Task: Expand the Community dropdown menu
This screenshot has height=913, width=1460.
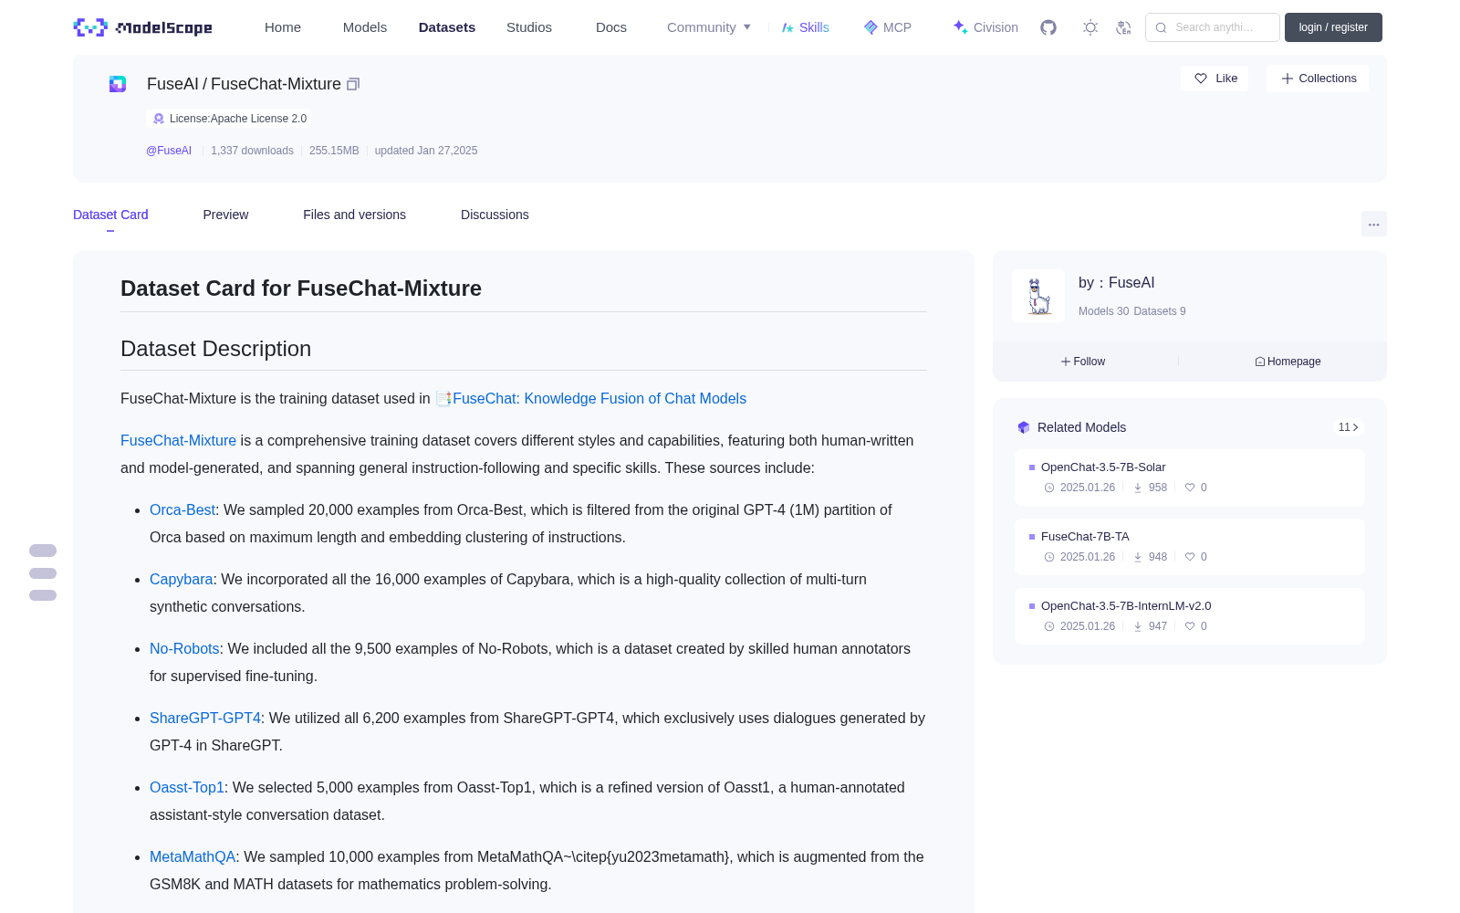Action: point(709,27)
